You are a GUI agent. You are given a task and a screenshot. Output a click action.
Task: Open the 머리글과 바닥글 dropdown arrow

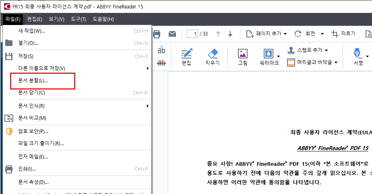[x=336, y=63]
